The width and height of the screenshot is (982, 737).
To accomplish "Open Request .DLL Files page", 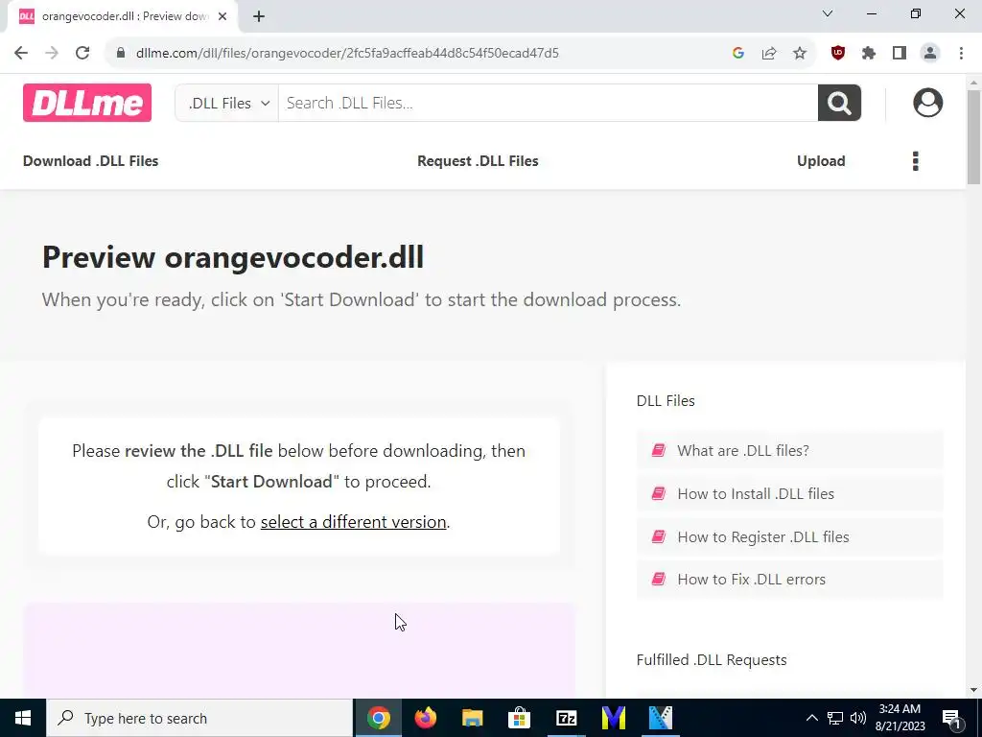I will pyautogui.click(x=478, y=161).
